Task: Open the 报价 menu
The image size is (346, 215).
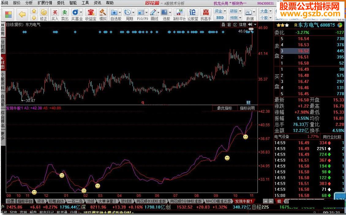Action: tap(17, 3)
